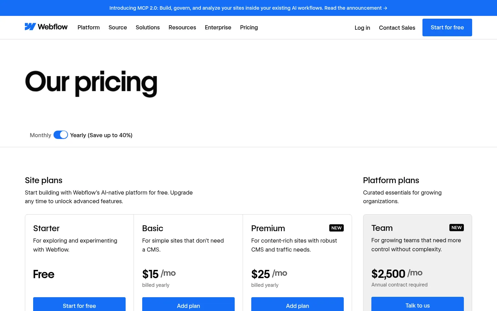
Task: Click Add plan under the Premium plan
Action: [x=298, y=305]
